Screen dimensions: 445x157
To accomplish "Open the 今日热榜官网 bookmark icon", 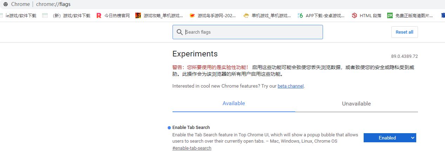I will (x=99, y=15).
